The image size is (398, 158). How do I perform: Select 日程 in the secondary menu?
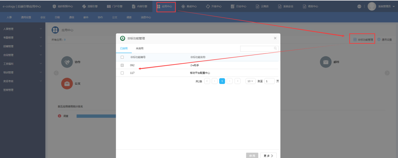click(x=57, y=17)
